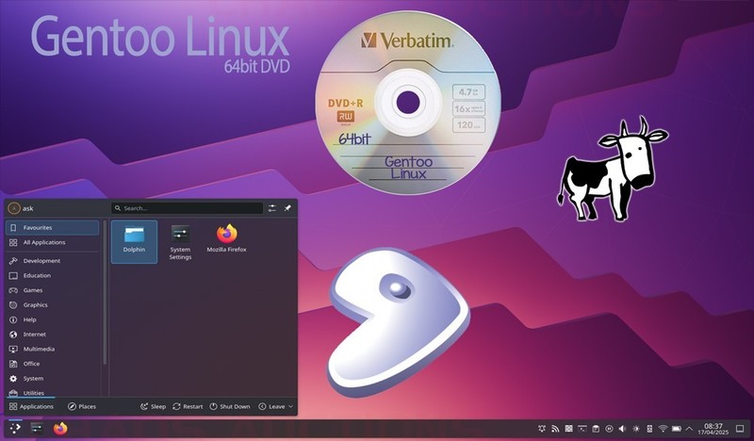Open the brightness tray icon
Viewport: 754px width, 441px height.
coord(636,429)
